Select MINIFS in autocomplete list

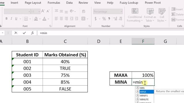145,96
